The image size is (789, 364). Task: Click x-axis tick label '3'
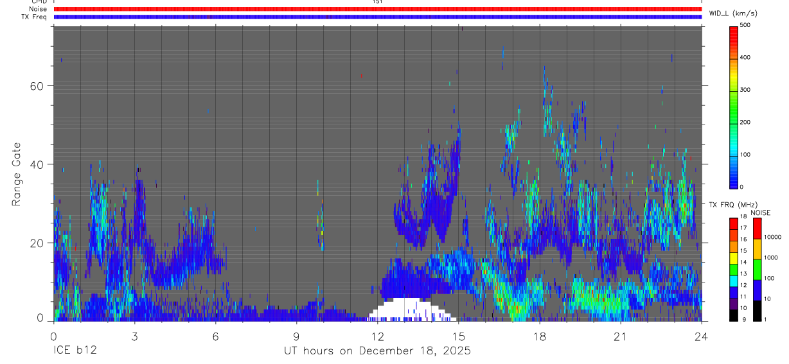(x=134, y=336)
